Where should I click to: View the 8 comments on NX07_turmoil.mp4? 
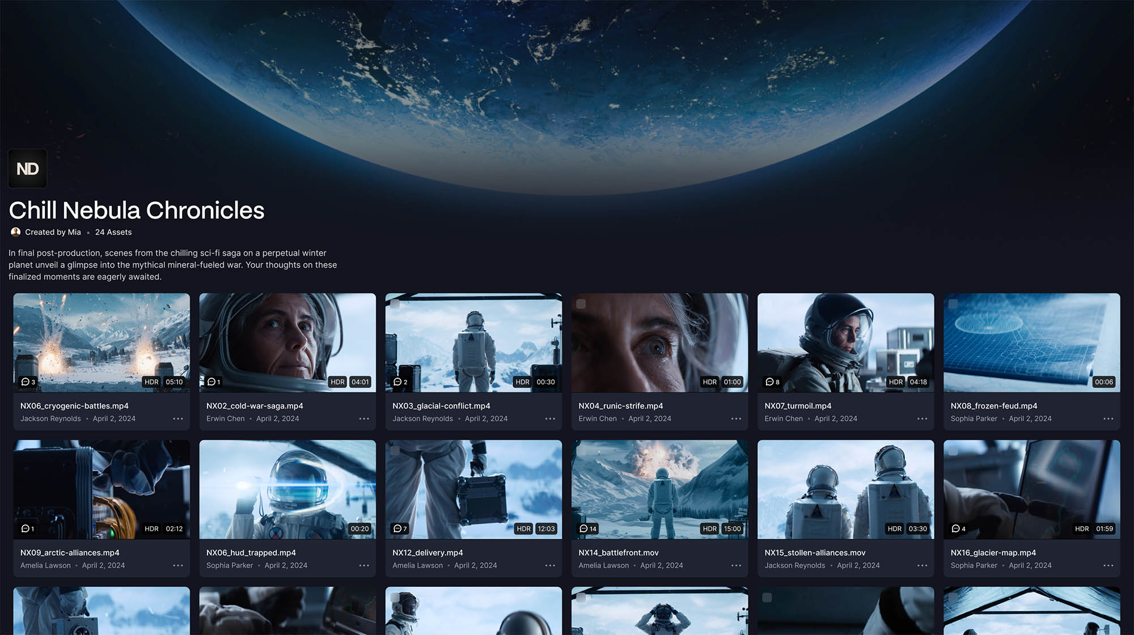(772, 382)
